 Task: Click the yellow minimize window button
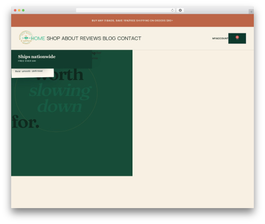point(19,11)
